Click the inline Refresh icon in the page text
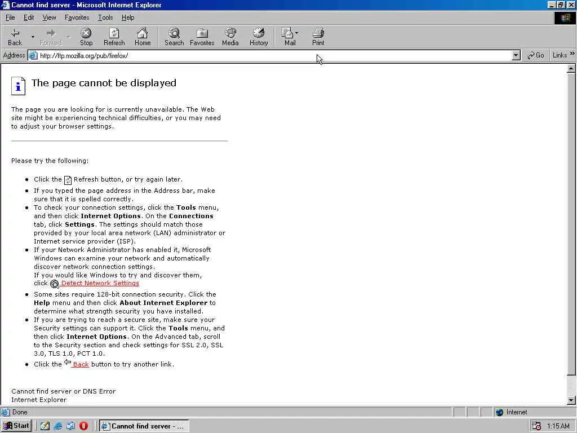Screen dimensions: 577x433 pyautogui.click(x=68, y=180)
